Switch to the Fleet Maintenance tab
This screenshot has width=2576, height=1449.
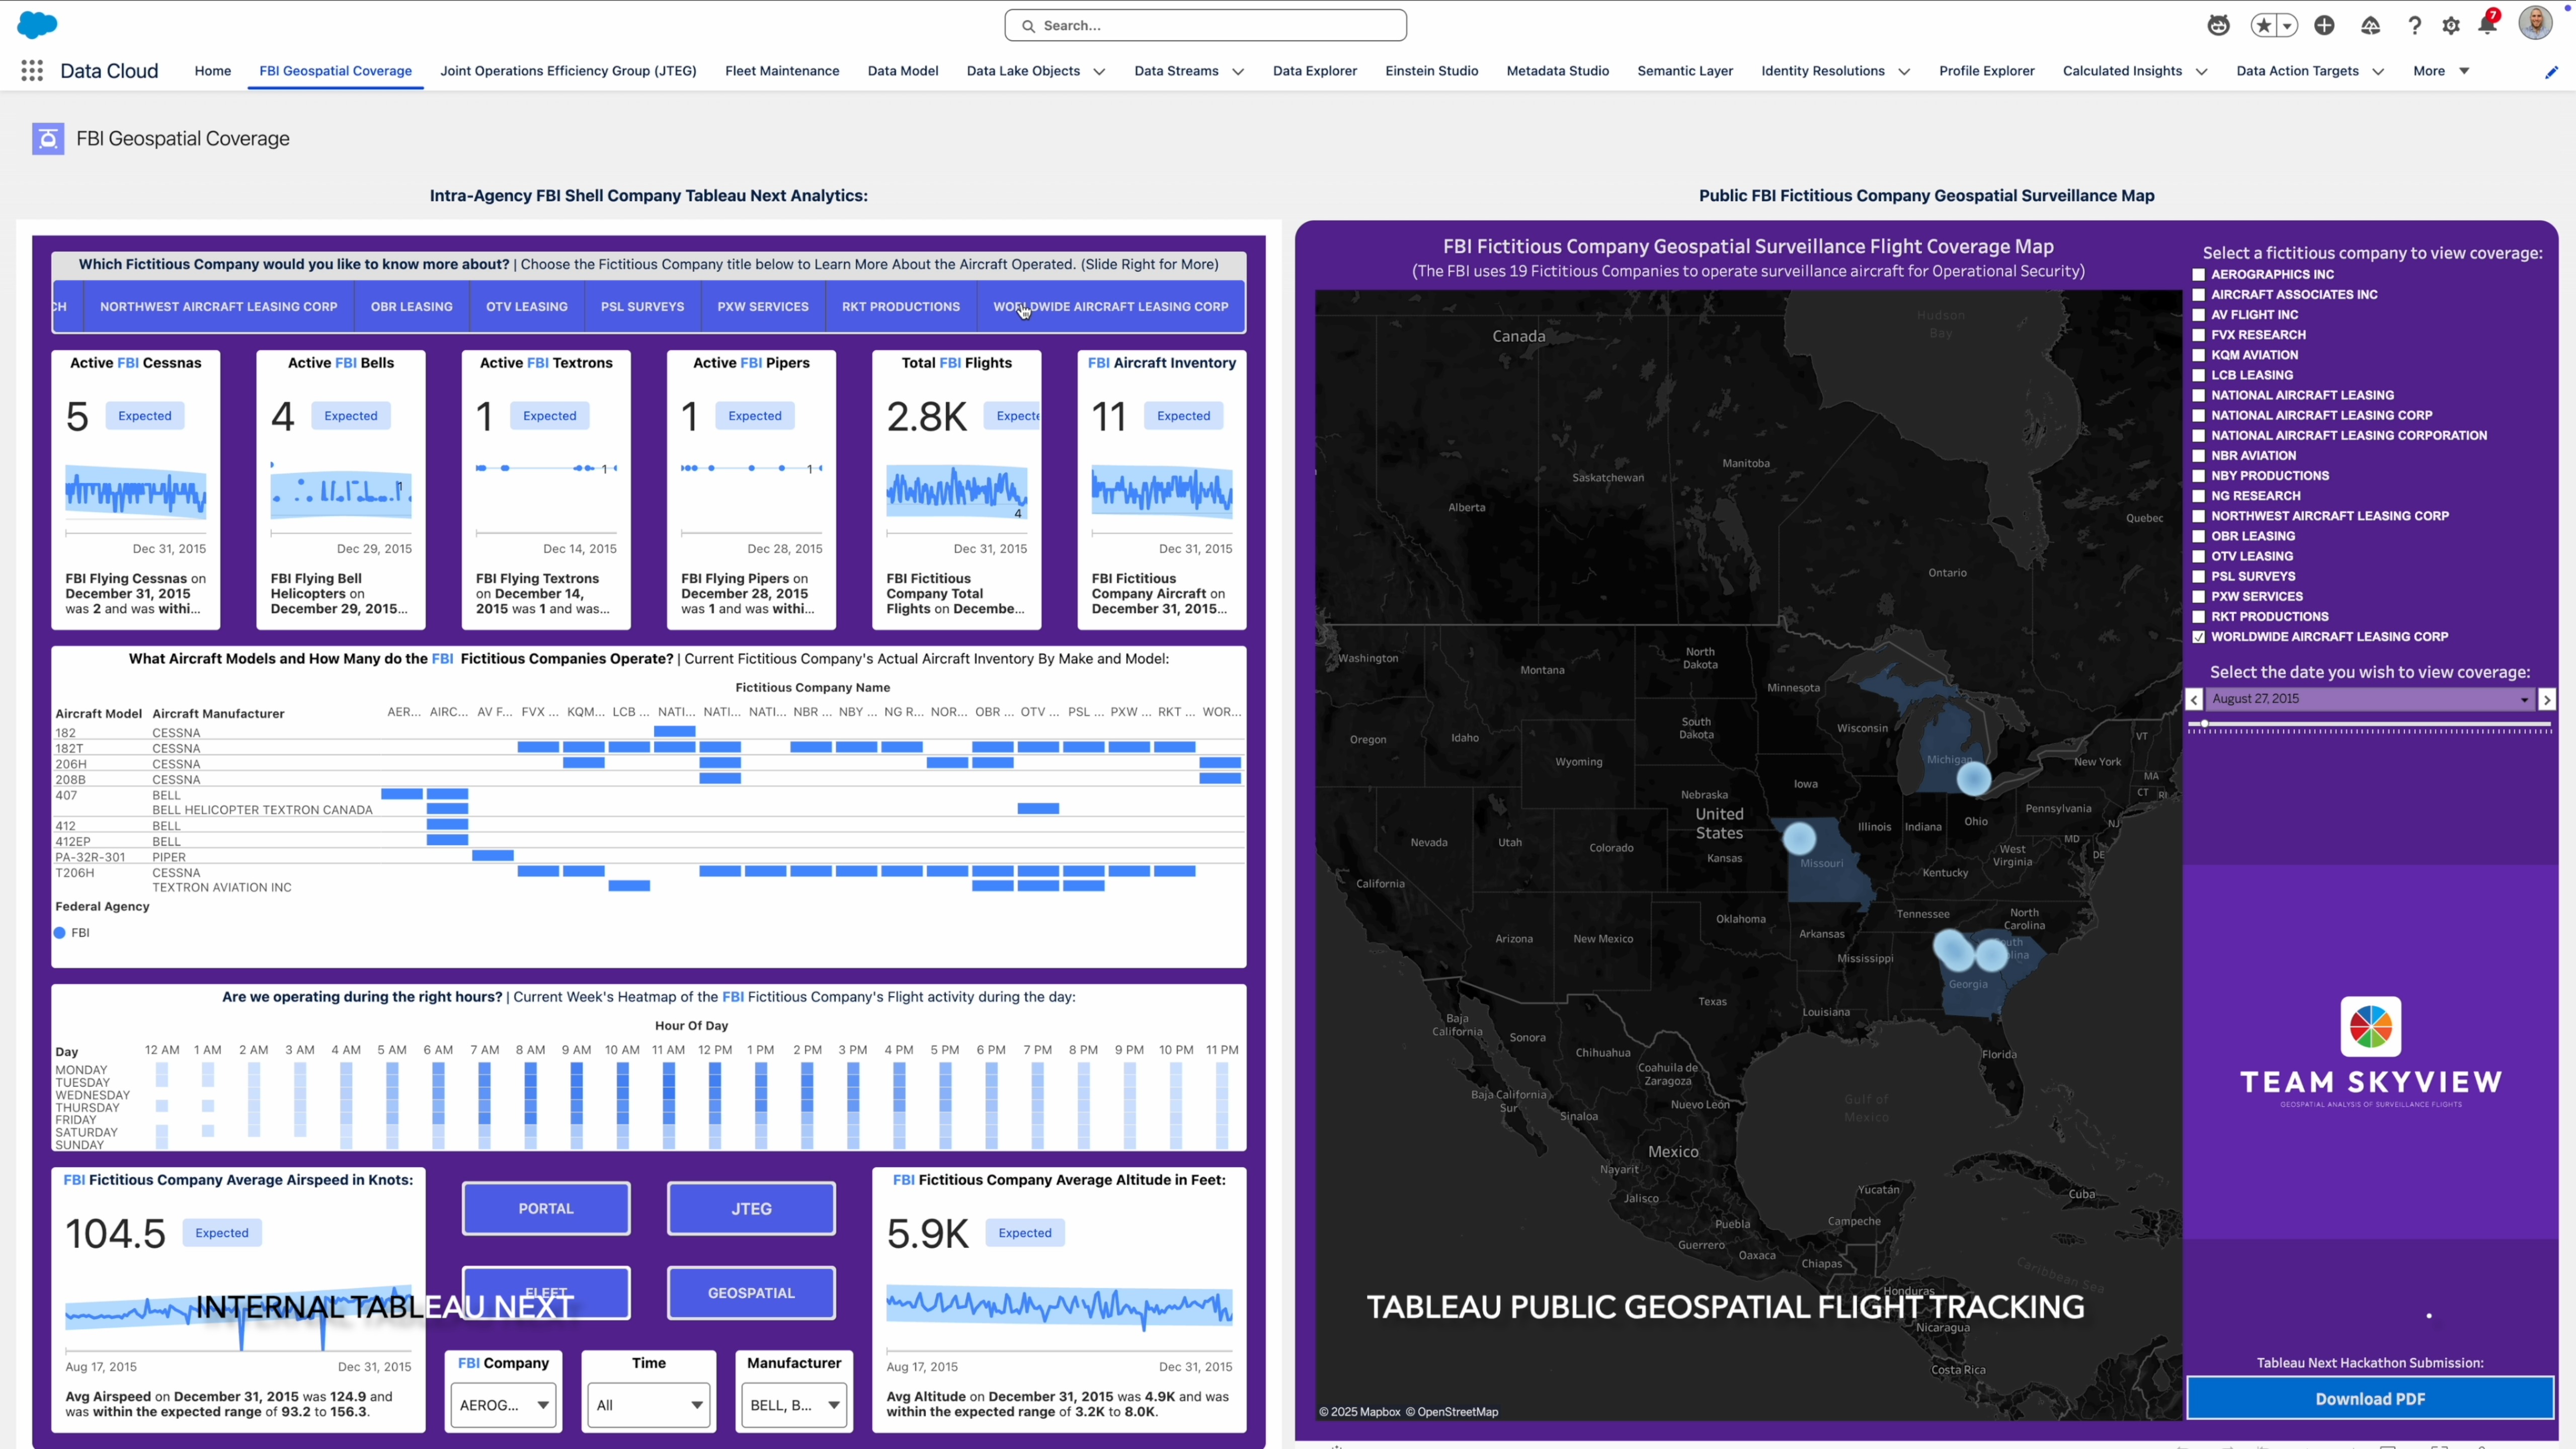[781, 71]
